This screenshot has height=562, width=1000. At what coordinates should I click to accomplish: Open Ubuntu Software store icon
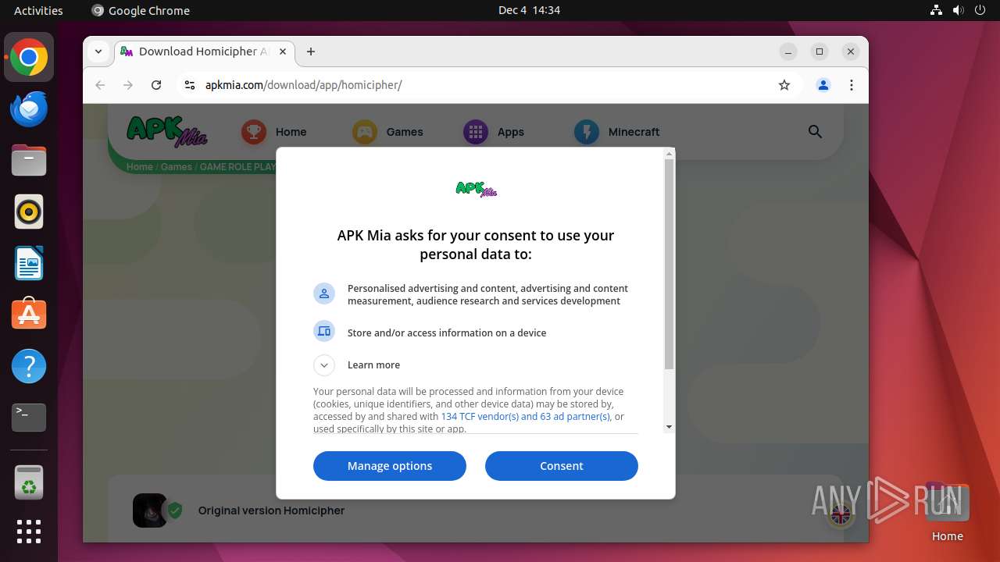point(29,315)
